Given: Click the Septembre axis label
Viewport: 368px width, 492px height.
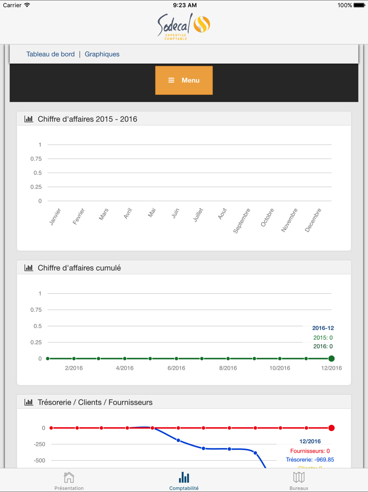Looking at the screenshot, I should (242, 221).
